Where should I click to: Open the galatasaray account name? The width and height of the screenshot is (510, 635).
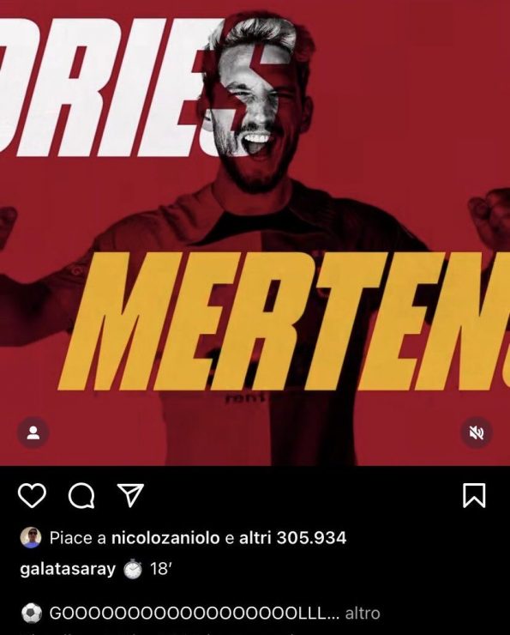click(68, 570)
